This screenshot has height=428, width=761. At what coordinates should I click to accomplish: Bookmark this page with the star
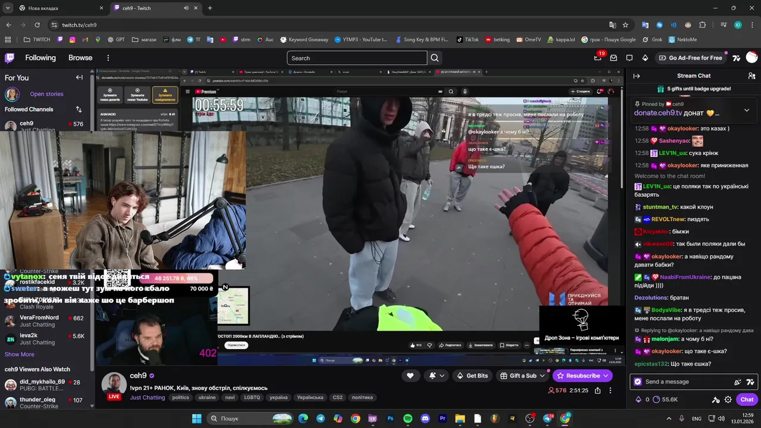(x=625, y=25)
